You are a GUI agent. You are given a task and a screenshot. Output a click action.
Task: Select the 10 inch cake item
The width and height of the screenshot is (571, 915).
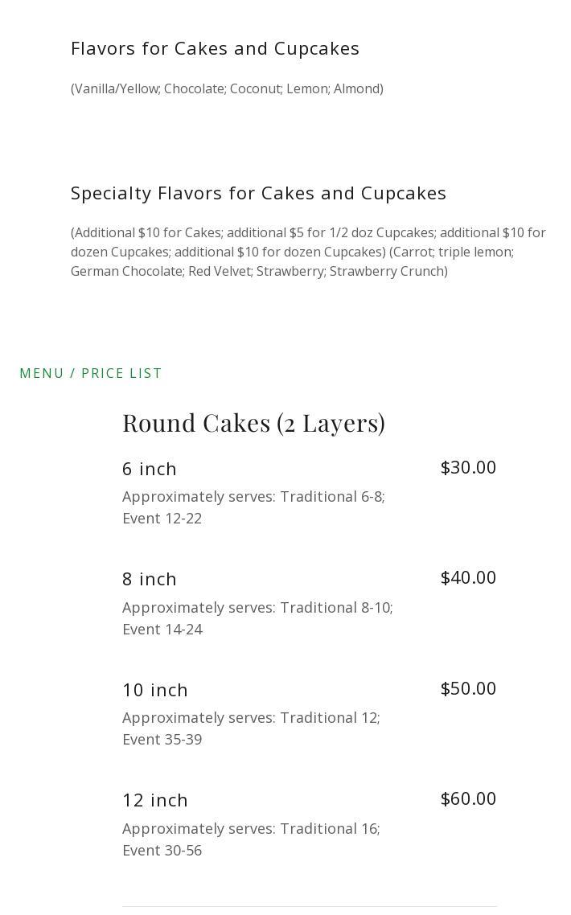[x=155, y=690]
